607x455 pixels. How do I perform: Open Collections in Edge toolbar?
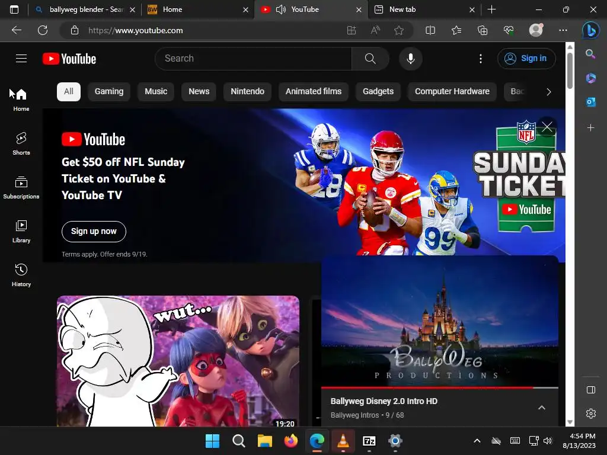[x=483, y=30]
